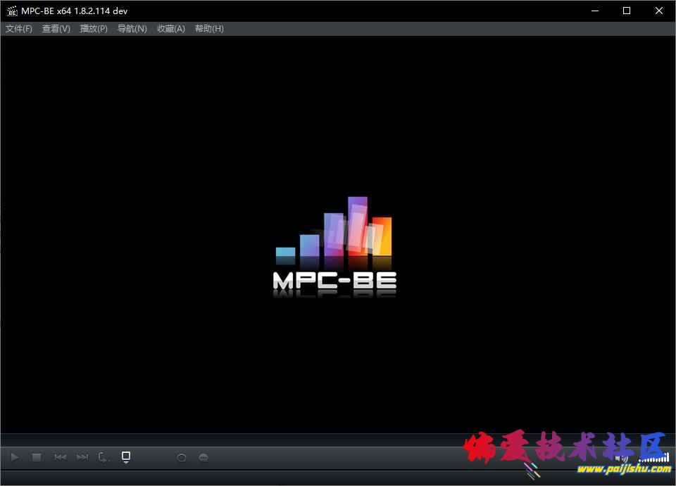The width and height of the screenshot is (676, 486).
Task: Open the 收藏(A) menu
Action: 170,29
